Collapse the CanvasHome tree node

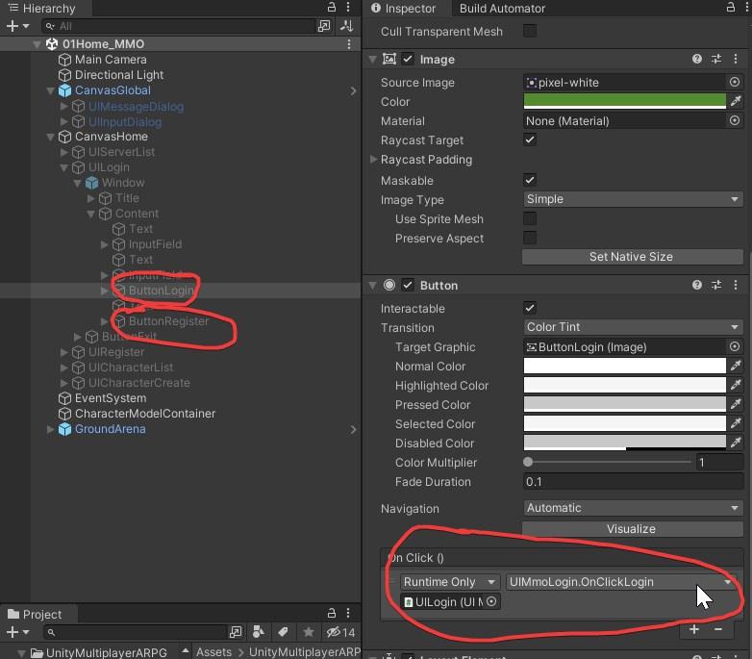pos(50,137)
